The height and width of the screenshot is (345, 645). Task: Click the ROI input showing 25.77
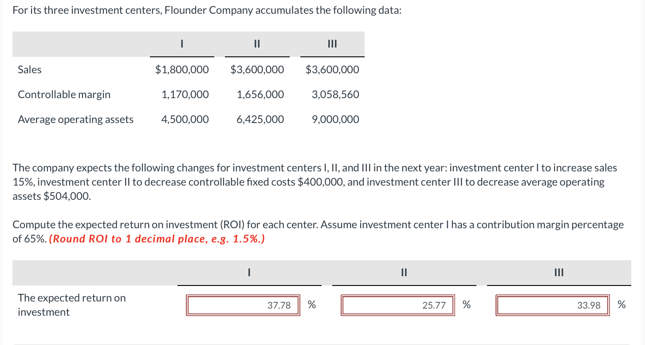(397, 305)
